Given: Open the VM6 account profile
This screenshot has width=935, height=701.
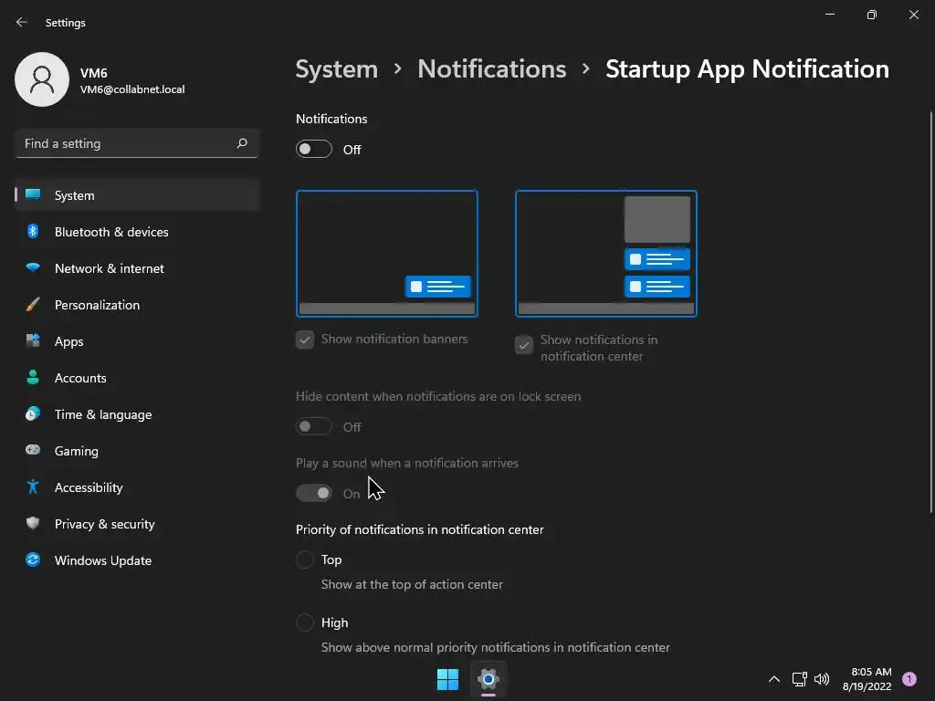Looking at the screenshot, I should tap(100, 80).
